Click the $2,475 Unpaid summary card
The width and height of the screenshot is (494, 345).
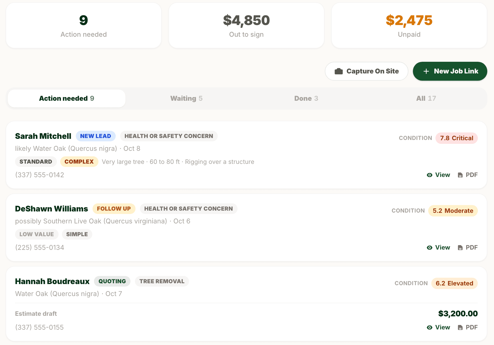pyautogui.click(x=409, y=26)
